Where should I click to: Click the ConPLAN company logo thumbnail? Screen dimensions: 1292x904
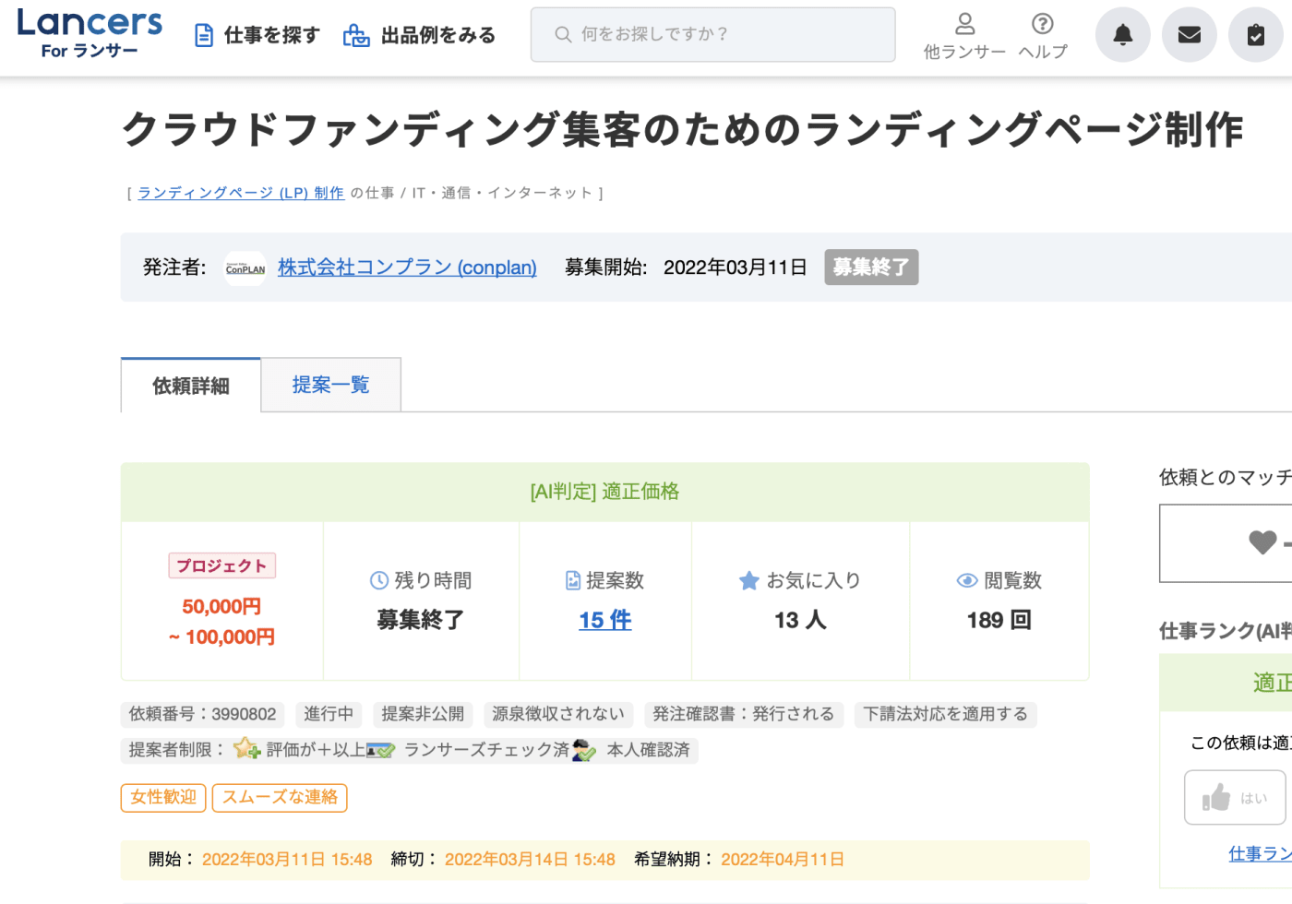(245, 268)
